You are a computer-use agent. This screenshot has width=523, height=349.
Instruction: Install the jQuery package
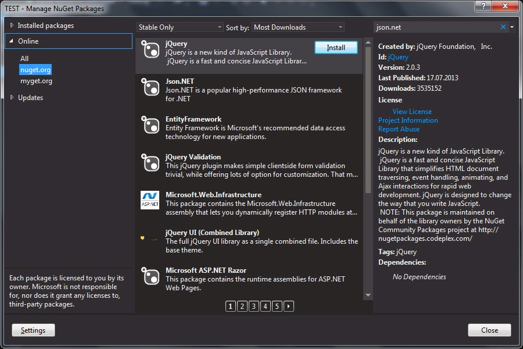pyautogui.click(x=336, y=48)
